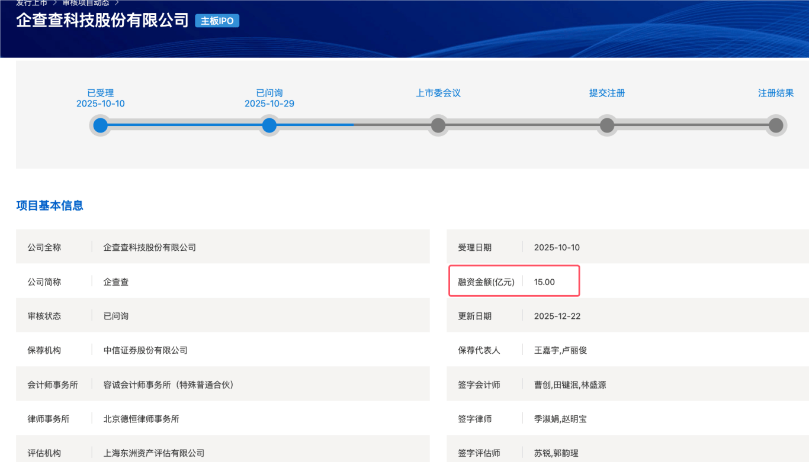This screenshot has width=809, height=462.
Task: Click the 主板IPO badge
Action: pos(217,21)
